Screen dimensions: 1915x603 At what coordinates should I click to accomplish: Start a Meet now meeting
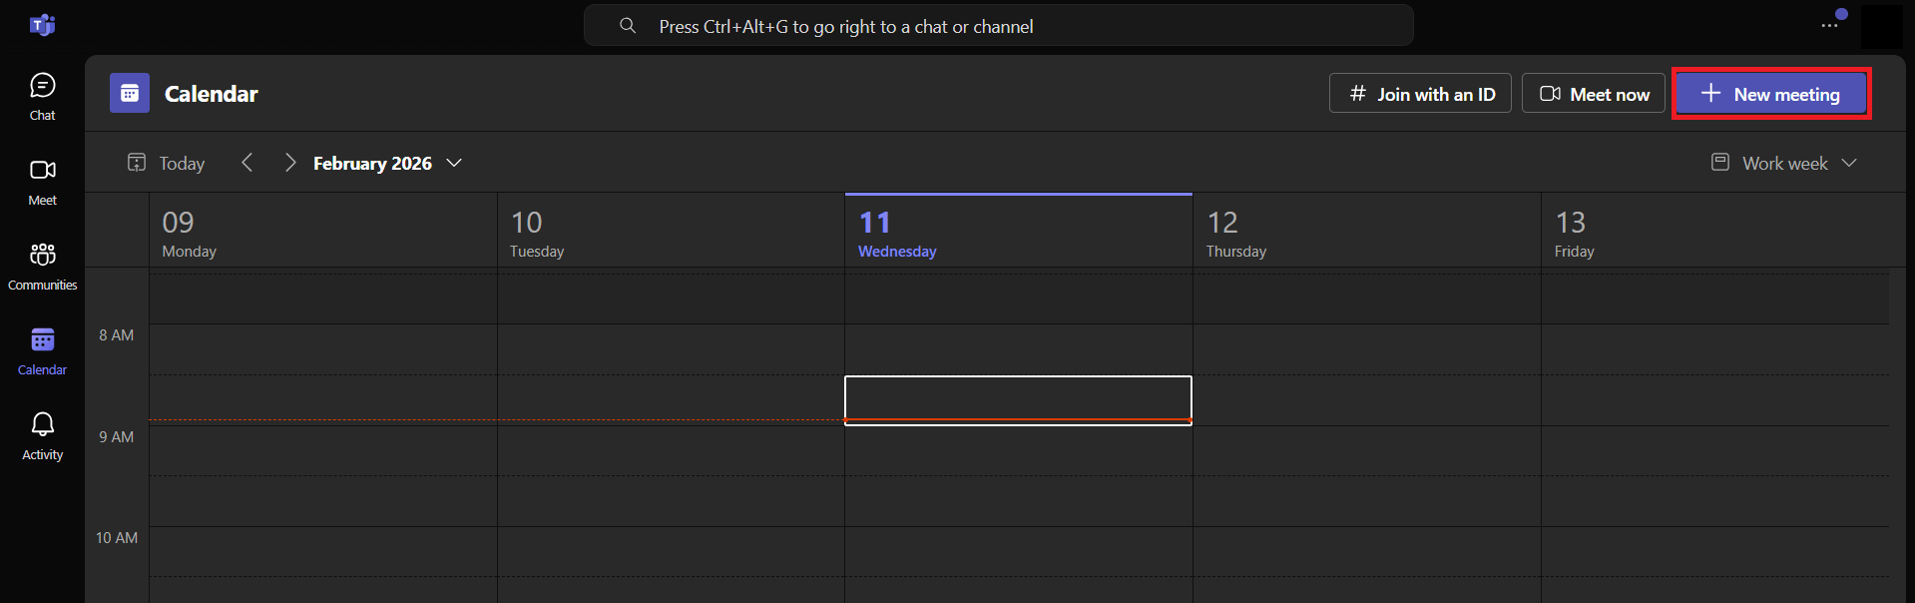(x=1594, y=94)
